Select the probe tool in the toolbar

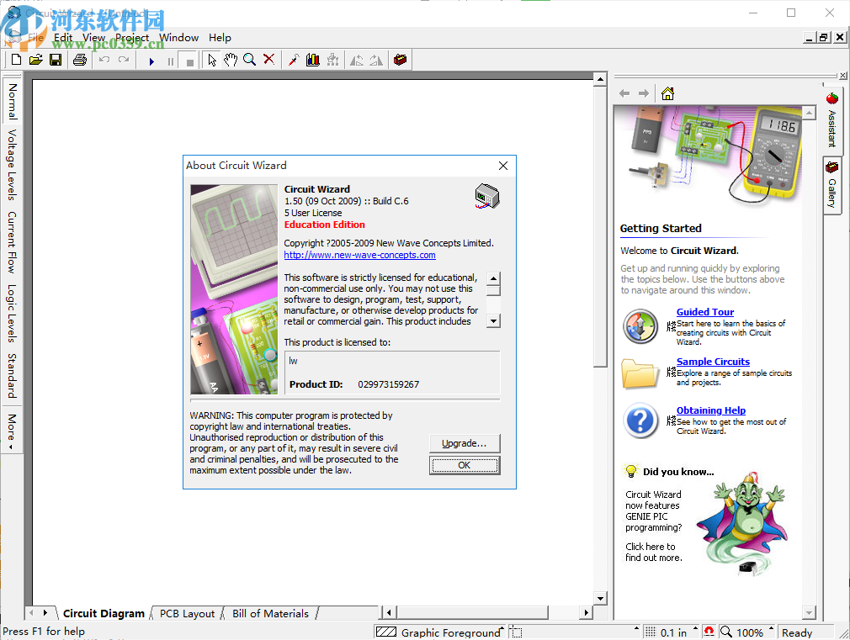293,61
